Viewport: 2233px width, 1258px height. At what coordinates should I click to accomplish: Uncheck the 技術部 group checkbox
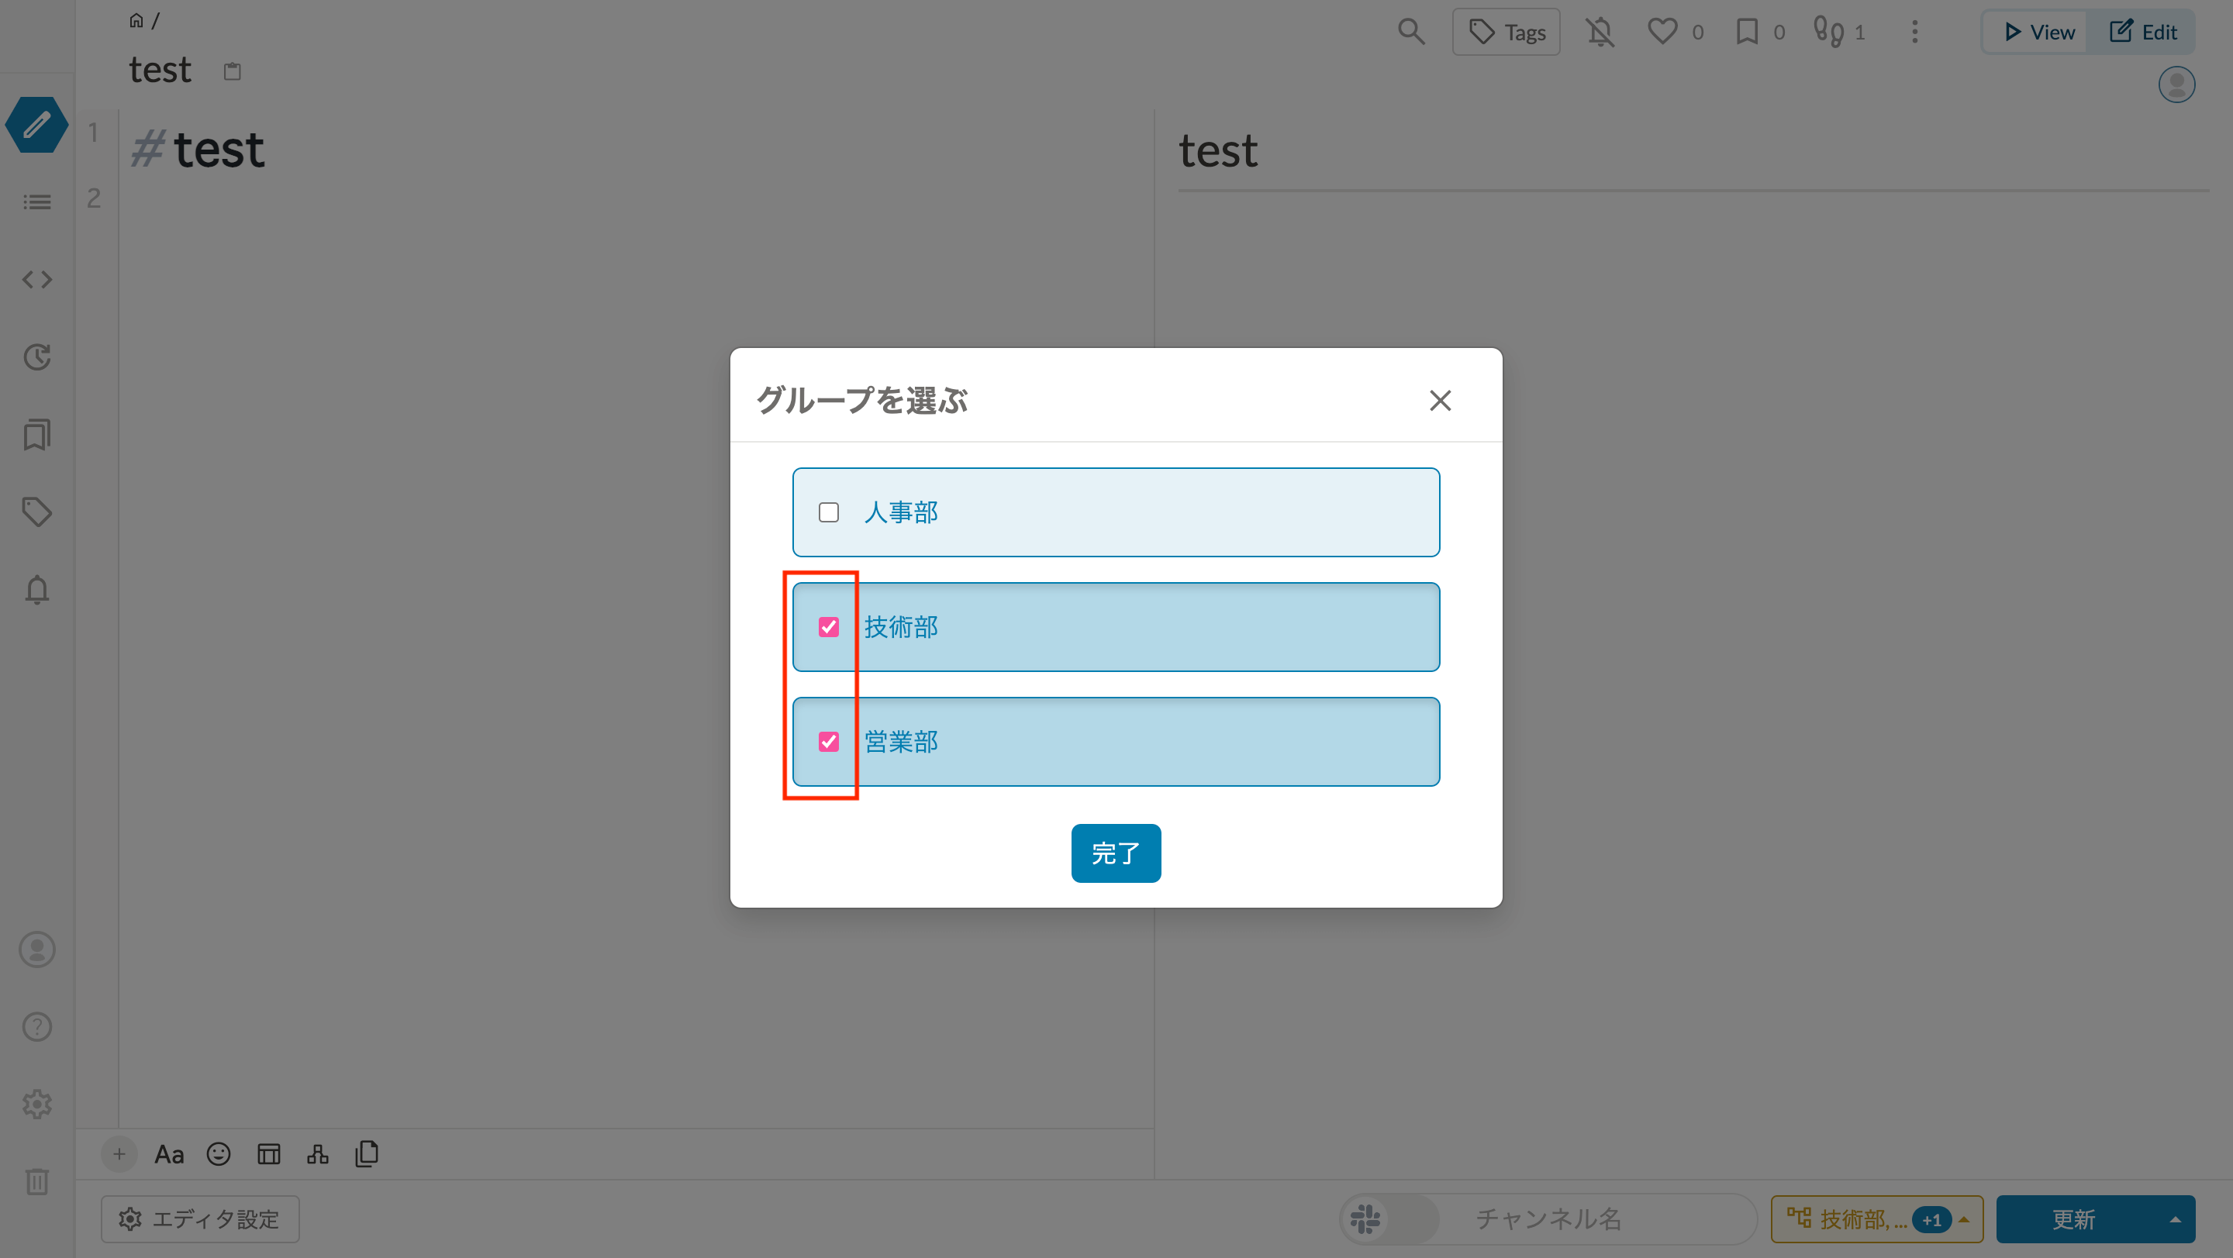829,626
